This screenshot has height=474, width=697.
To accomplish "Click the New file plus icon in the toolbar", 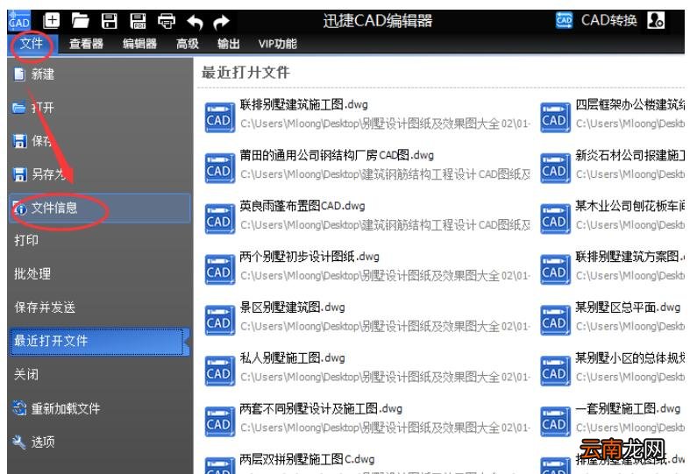I will click(x=52, y=20).
